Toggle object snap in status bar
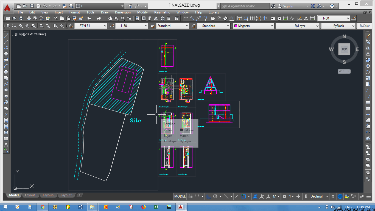The height and width of the screenshot is (211, 375). pos(244,196)
